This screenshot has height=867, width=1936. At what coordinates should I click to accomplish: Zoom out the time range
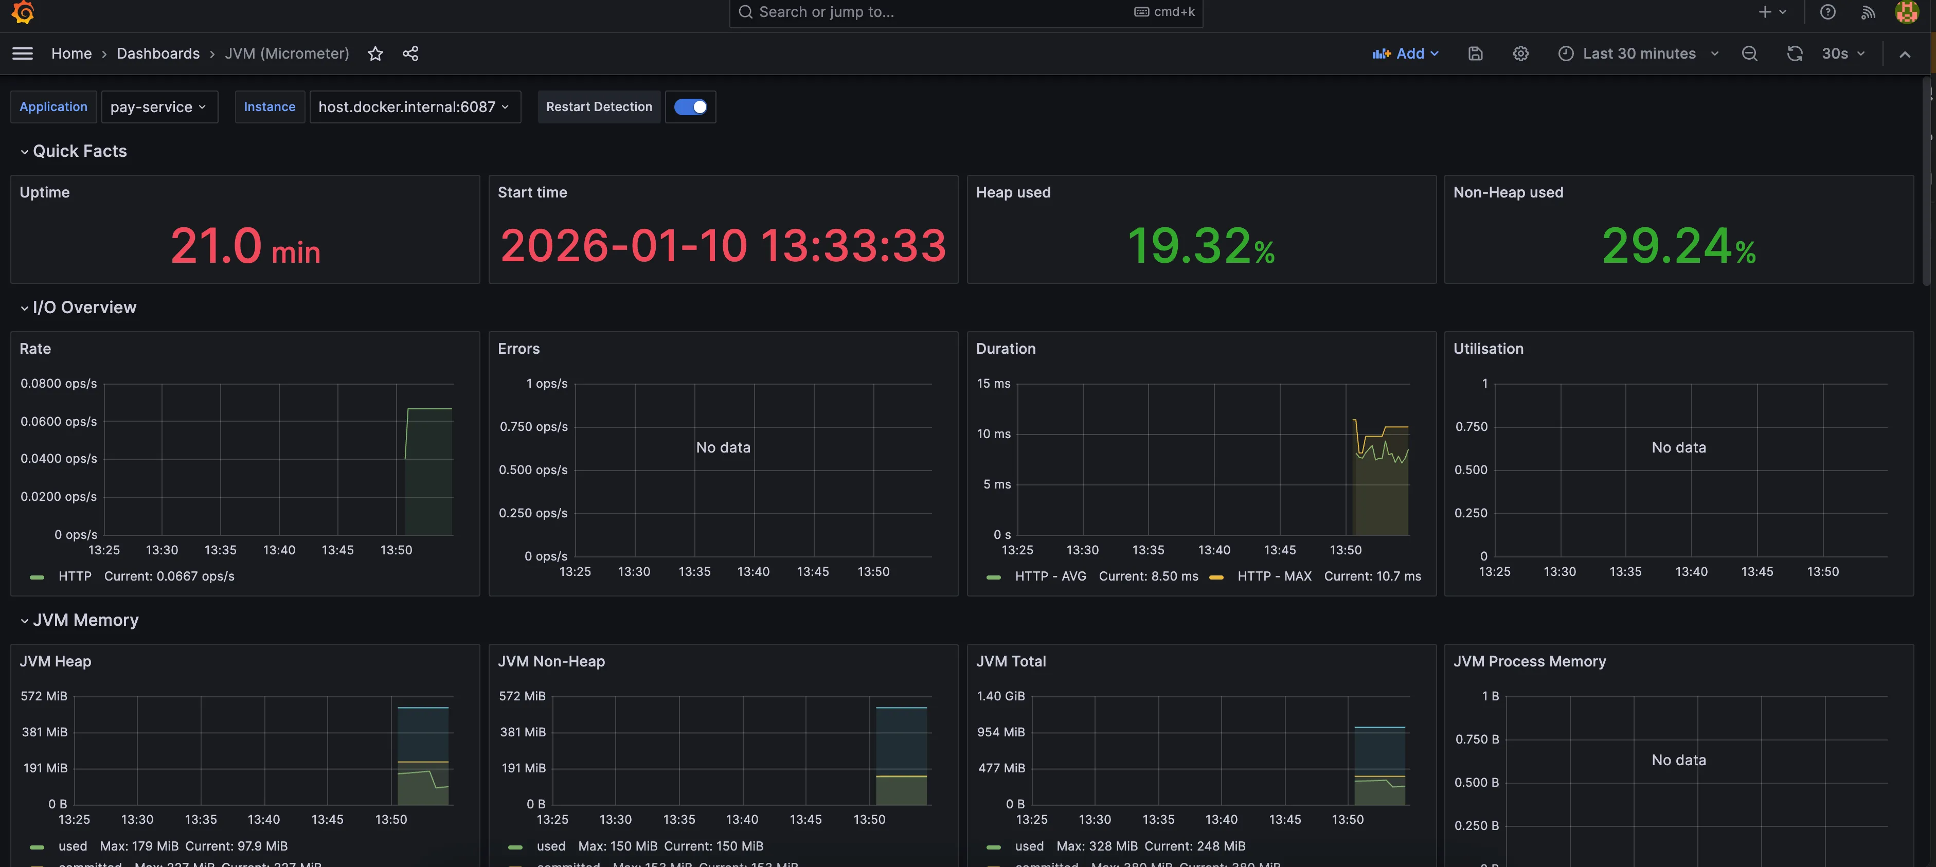[x=1750, y=53]
